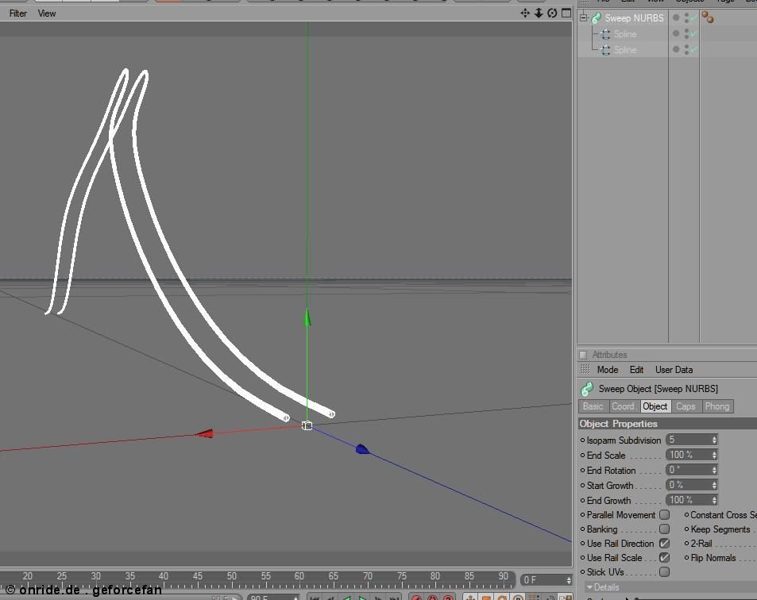Disable Sweep NURBS with green checkmark
The image size is (757, 600).
[x=693, y=18]
